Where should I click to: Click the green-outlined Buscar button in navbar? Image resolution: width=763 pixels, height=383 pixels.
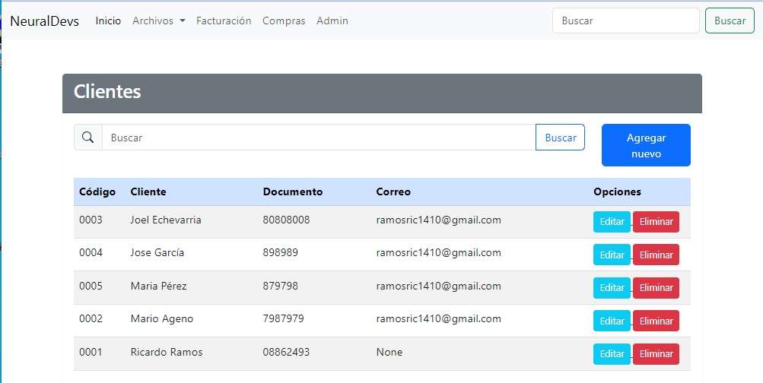(x=730, y=21)
